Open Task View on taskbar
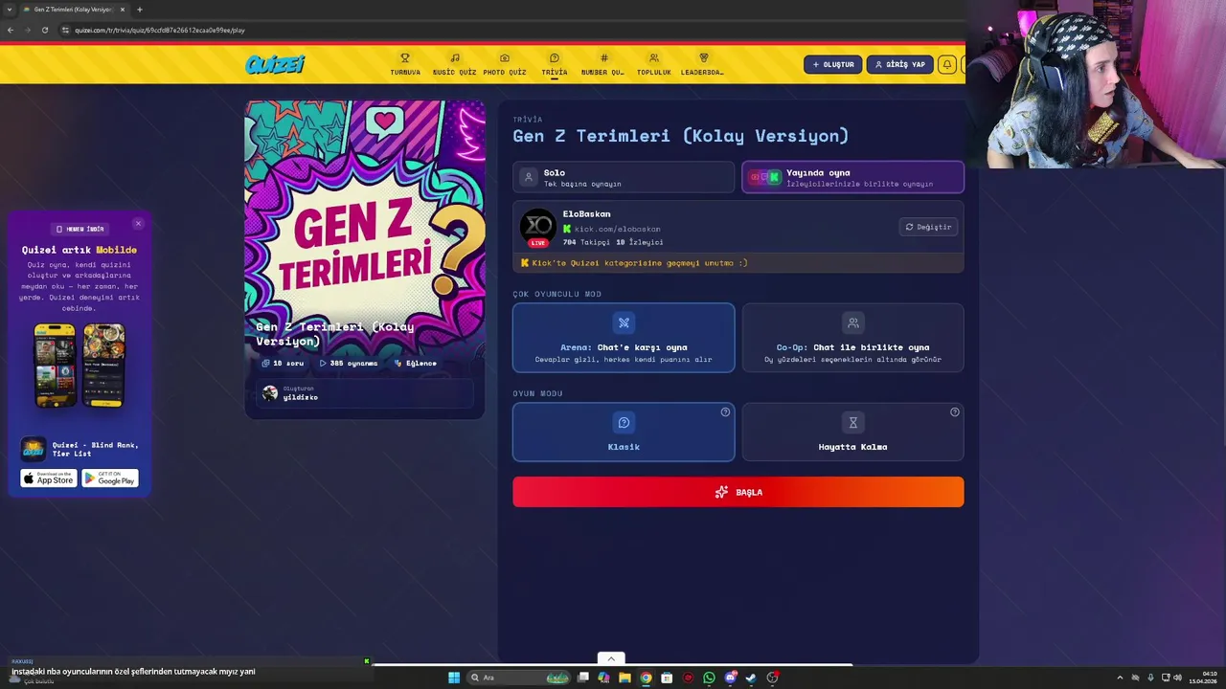Screen dimensions: 1226x689 click(582, 678)
